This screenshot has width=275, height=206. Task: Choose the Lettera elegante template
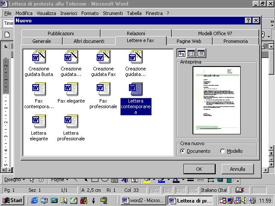point(39,128)
